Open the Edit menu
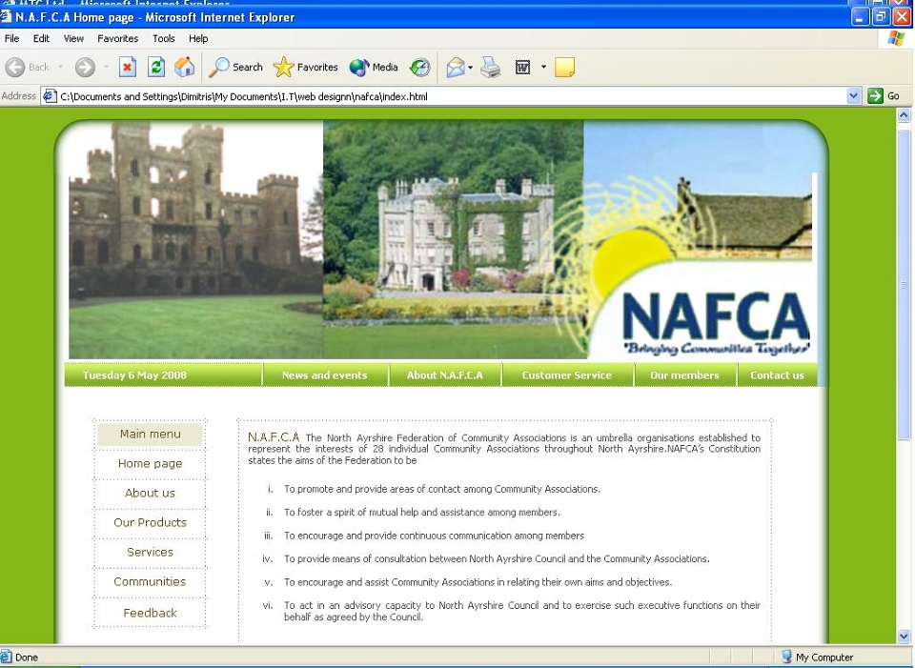 coord(41,38)
